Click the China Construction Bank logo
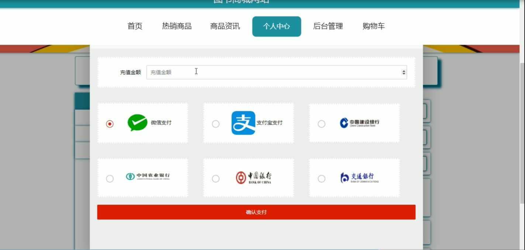This screenshot has height=250, width=525. [x=359, y=123]
